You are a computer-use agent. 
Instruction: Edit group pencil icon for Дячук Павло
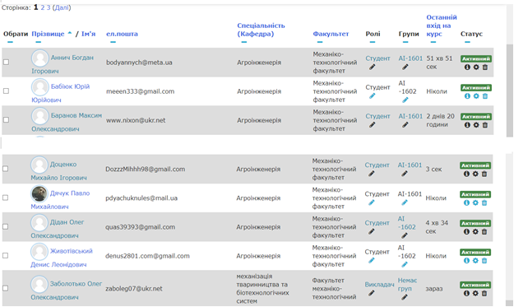click(x=405, y=202)
